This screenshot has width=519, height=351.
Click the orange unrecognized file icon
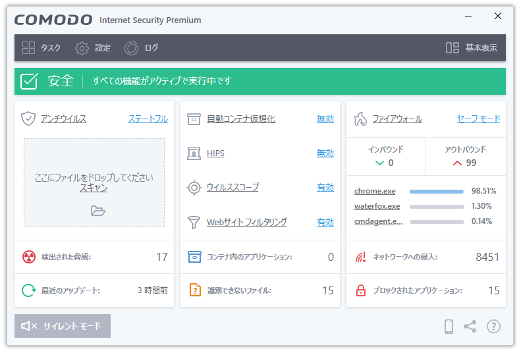[x=196, y=290]
